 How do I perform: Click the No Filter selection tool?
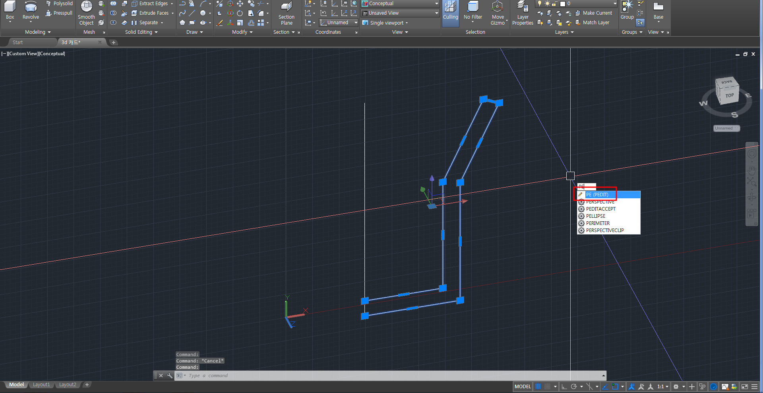click(x=473, y=12)
